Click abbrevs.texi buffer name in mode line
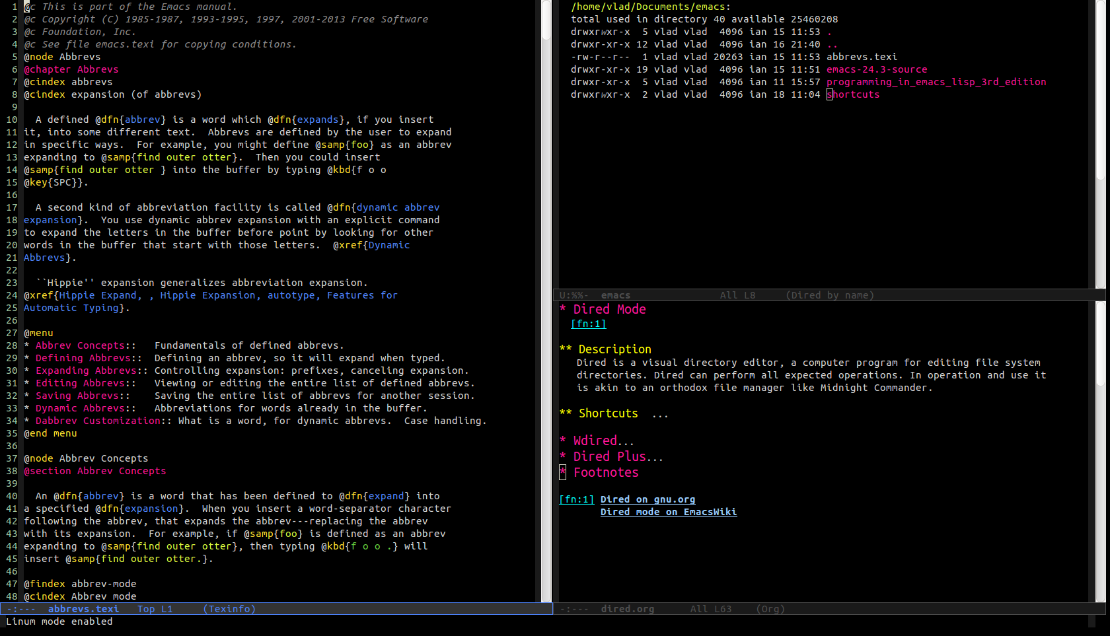 [83, 609]
